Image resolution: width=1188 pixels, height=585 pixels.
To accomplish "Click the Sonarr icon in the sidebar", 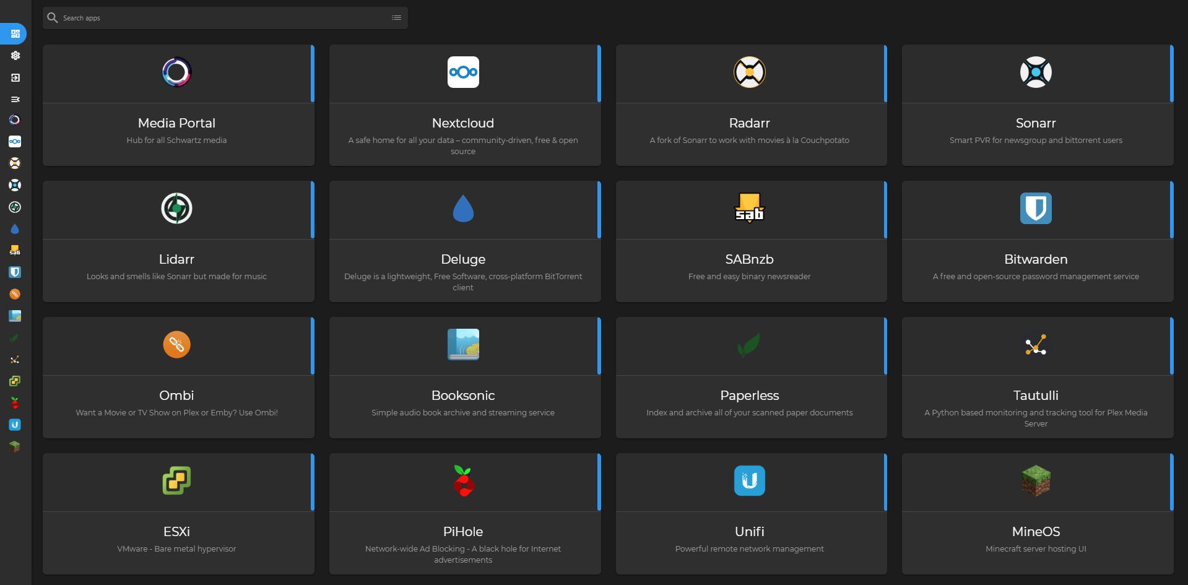I will [15, 184].
